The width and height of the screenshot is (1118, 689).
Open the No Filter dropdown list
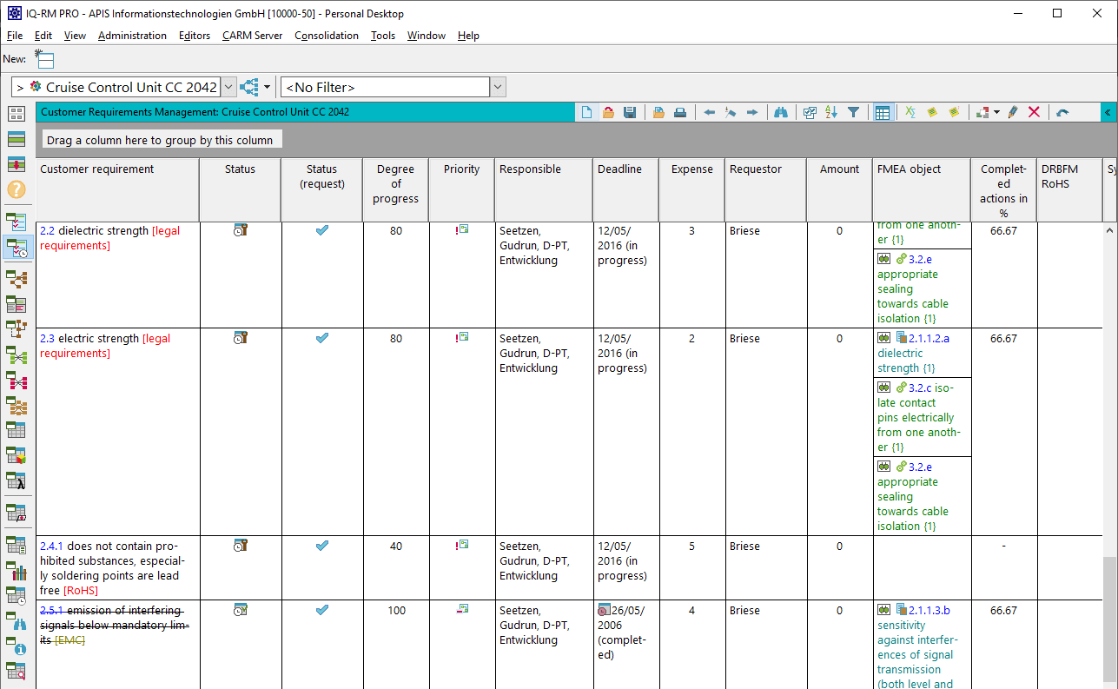(x=498, y=87)
